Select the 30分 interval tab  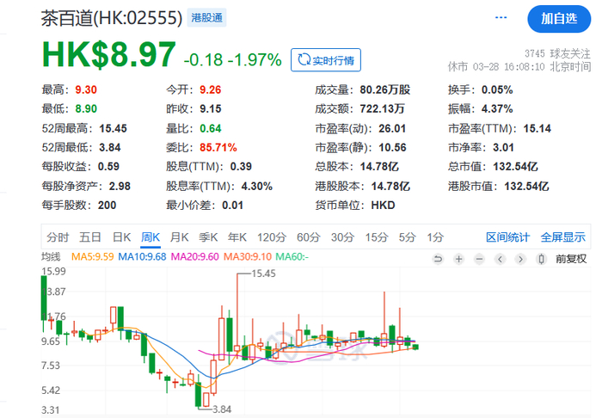click(x=342, y=237)
